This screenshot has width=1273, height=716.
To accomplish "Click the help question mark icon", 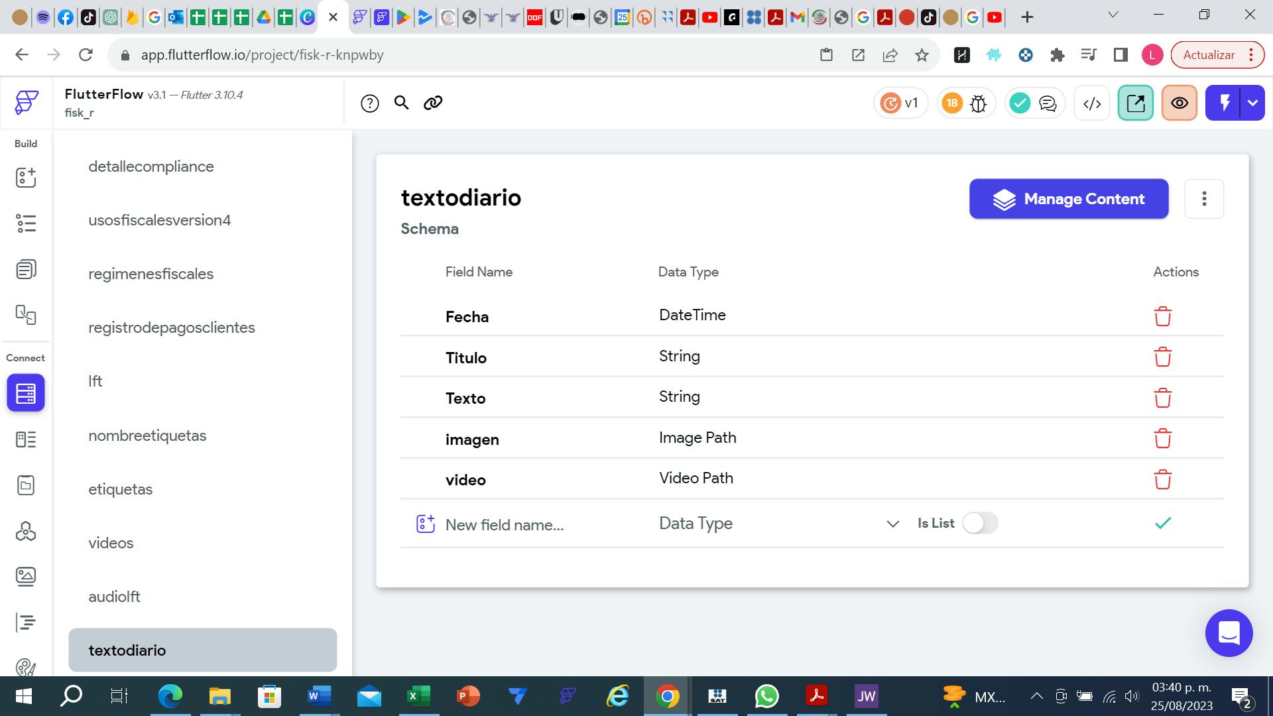I will 370,103.
